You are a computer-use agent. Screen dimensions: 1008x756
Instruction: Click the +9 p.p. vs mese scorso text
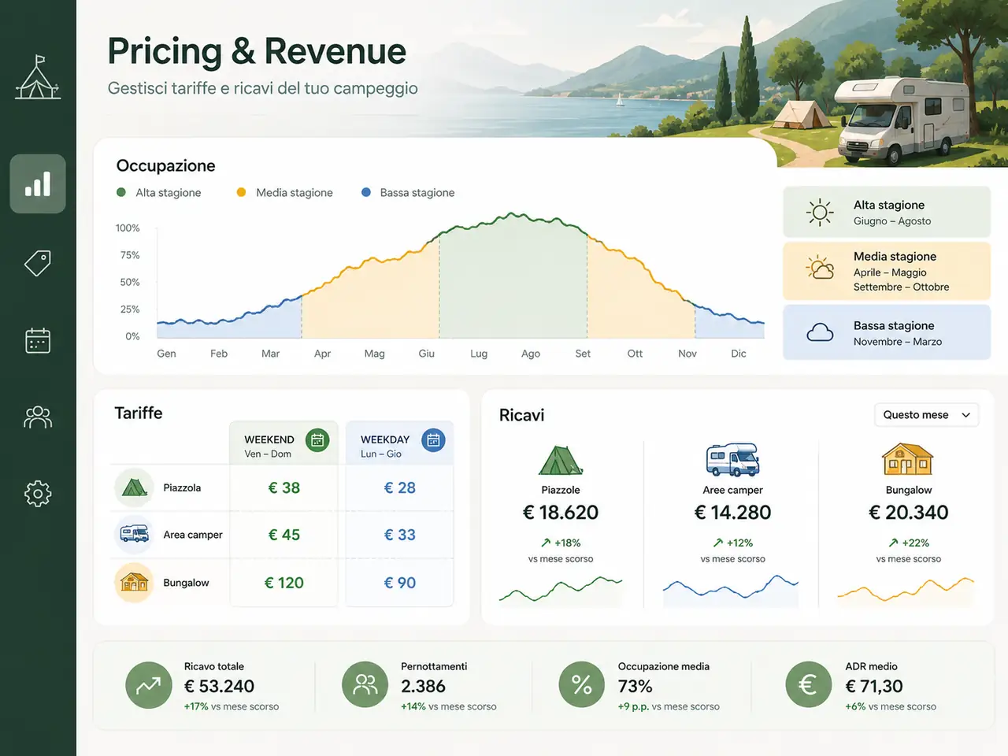[x=669, y=706]
